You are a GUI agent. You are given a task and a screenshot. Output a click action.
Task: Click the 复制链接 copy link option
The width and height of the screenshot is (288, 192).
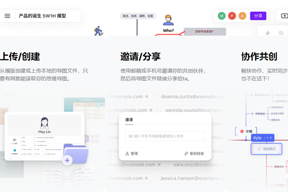(x=194, y=154)
